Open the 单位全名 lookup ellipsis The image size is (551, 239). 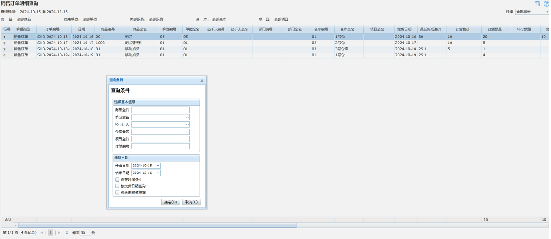[187, 117]
